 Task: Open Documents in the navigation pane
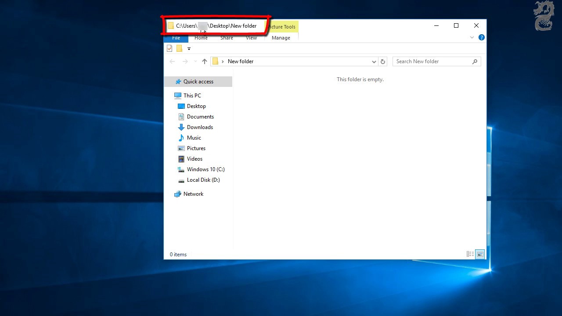[200, 117]
